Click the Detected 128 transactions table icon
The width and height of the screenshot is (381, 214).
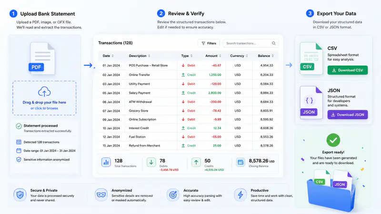click(19, 142)
